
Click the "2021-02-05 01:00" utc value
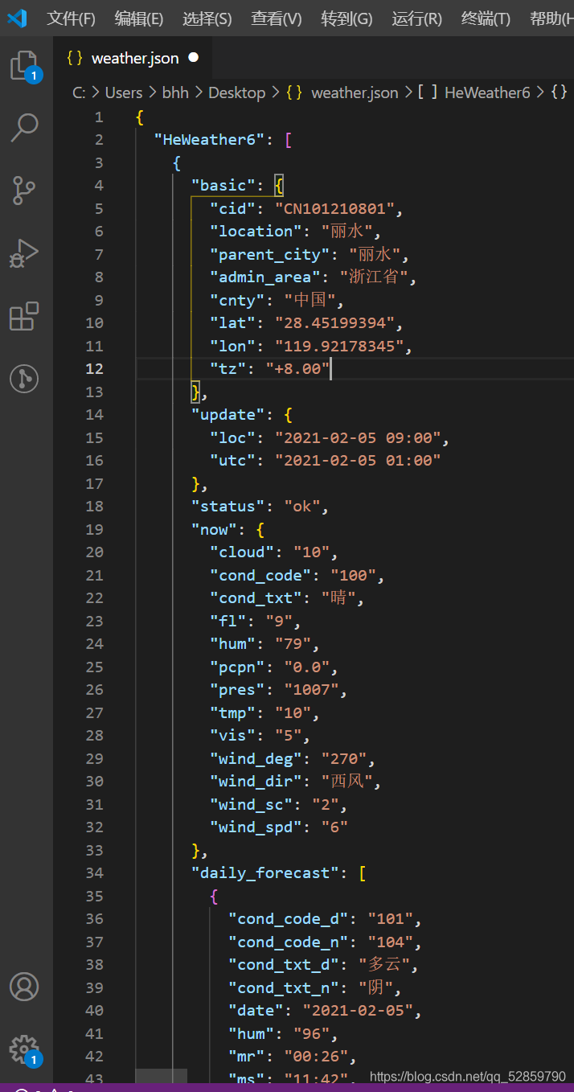coord(358,461)
